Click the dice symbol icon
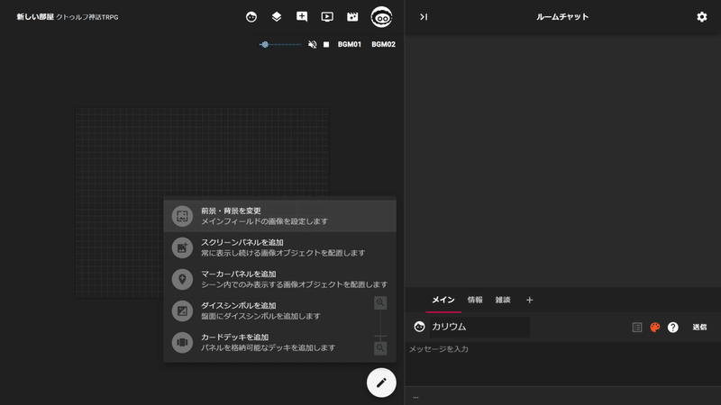The height and width of the screenshot is (405, 721). [x=182, y=310]
